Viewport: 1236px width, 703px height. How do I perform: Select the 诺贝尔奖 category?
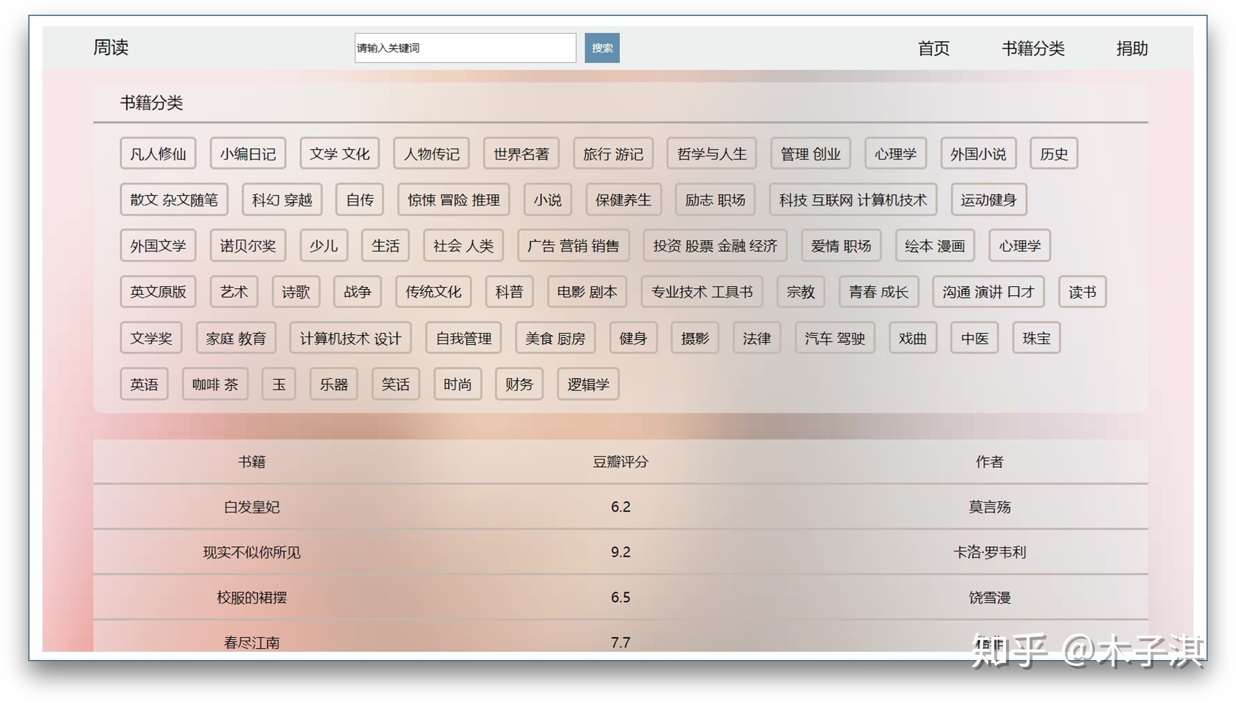click(247, 246)
